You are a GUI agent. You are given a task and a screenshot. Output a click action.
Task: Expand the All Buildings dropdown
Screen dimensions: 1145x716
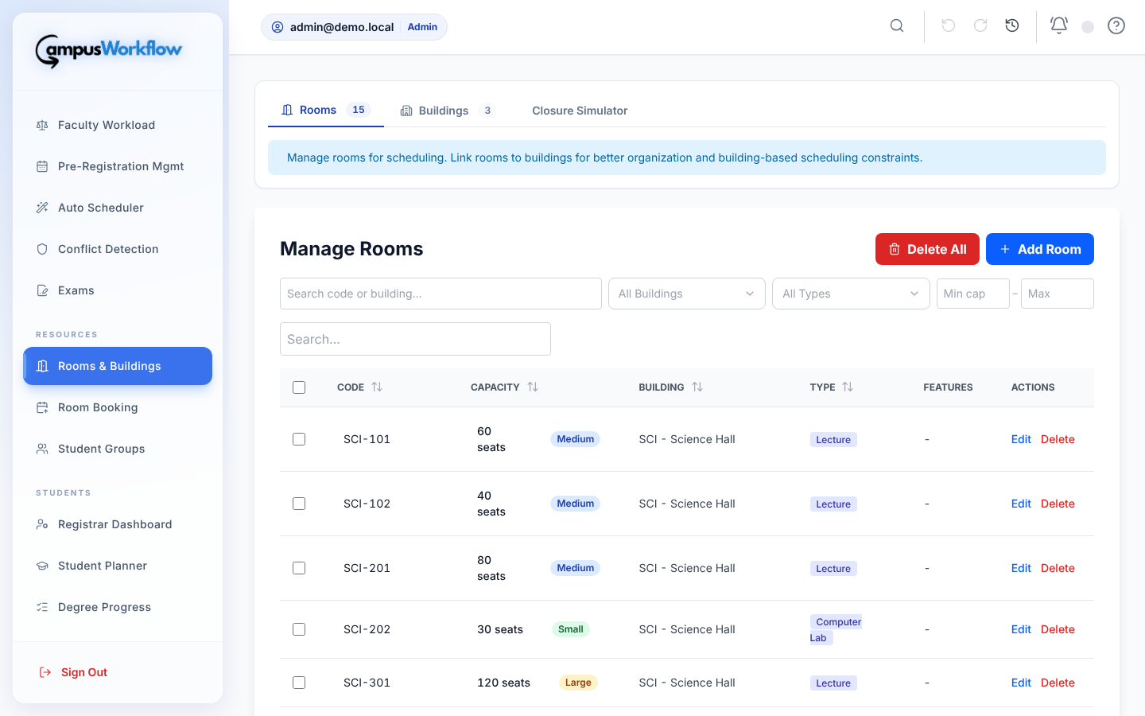tap(687, 294)
